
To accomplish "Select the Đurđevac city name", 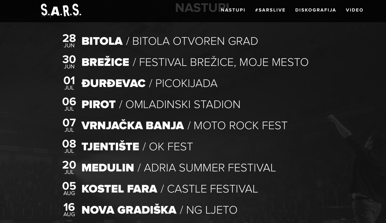I will 113,83.
